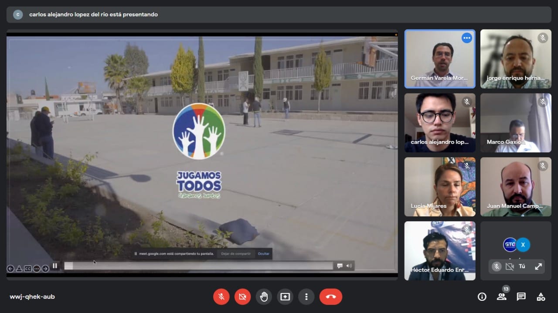Screen dimensions: 558x313
Task: Click the Jugamos Todos logo in presentation
Action: [199, 151]
